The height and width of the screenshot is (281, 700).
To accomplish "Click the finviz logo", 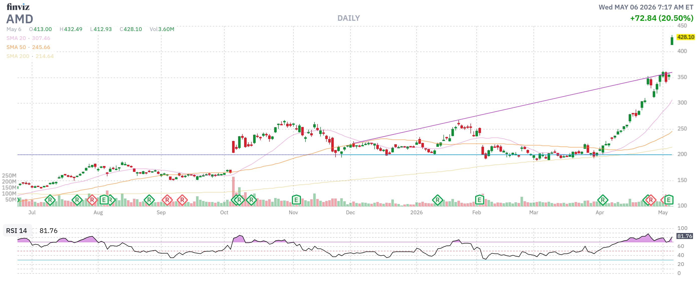I will 18,6.
